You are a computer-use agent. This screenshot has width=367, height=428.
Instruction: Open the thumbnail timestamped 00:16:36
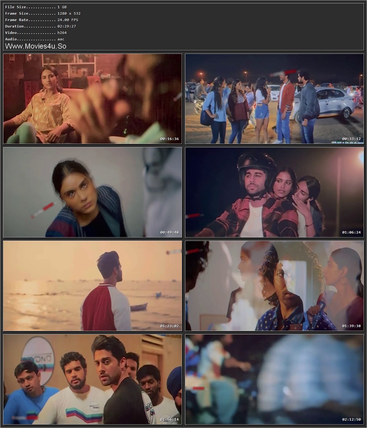tap(92, 99)
